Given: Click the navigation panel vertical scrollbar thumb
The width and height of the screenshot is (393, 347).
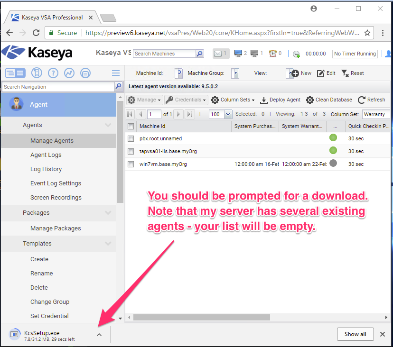Looking at the screenshot, I should (120, 152).
